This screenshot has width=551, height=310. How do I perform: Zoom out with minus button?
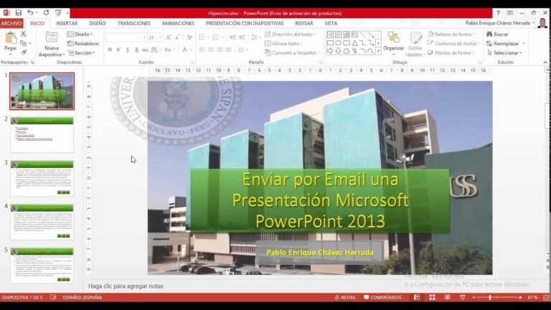coord(474,297)
